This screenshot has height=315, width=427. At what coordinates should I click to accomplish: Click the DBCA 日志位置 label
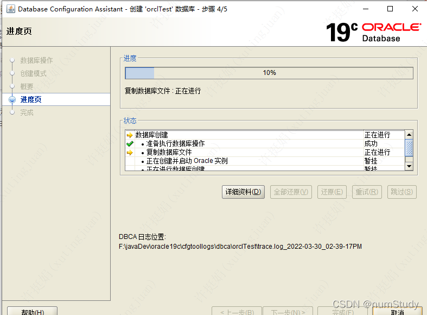point(142,237)
